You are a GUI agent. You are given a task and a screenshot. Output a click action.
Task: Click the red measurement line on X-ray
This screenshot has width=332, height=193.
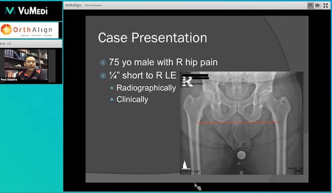point(237,122)
